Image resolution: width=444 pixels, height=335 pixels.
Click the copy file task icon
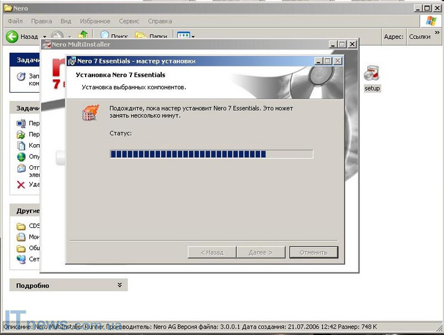pyautogui.click(x=21, y=145)
